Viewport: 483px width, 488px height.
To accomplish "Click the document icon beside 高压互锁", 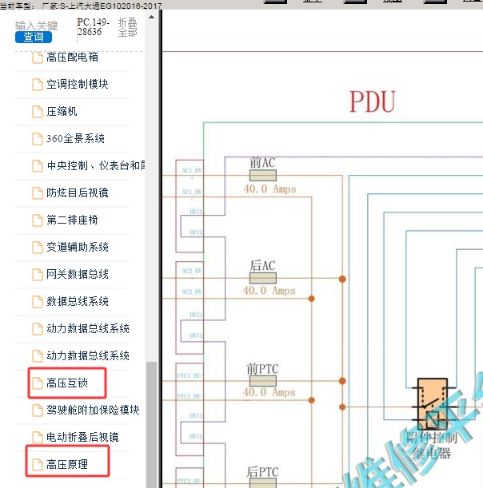I will pos(38,383).
